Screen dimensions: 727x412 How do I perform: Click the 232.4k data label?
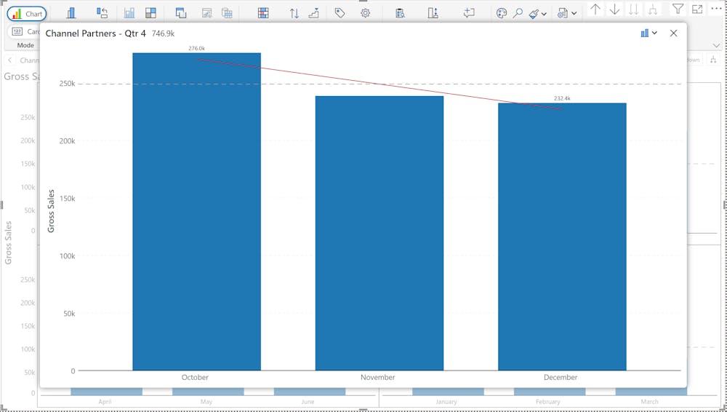point(562,98)
